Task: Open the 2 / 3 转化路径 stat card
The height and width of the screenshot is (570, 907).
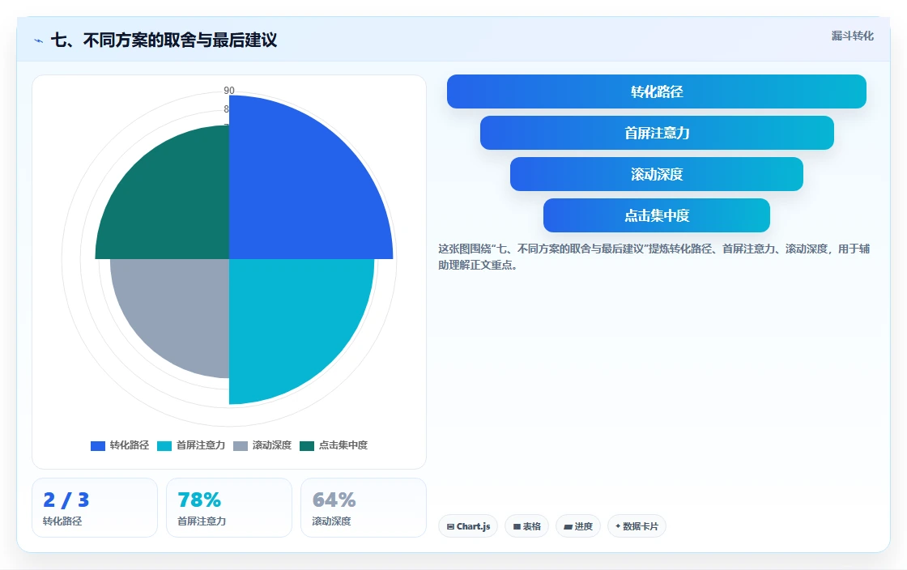Action: [x=95, y=508]
